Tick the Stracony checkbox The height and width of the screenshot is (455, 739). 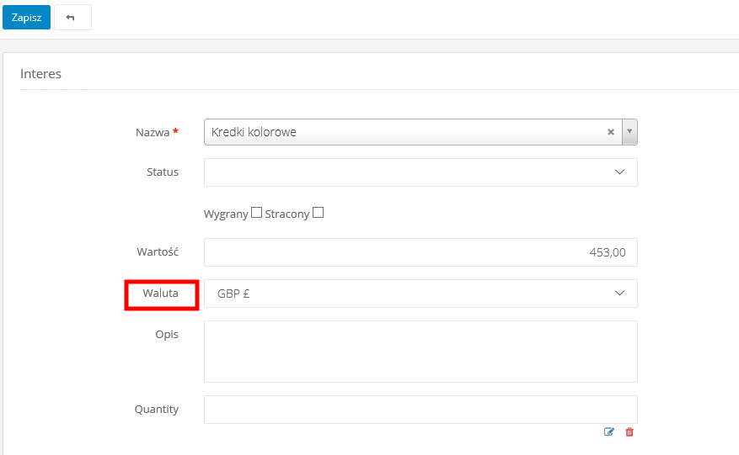tap(318, 213)
